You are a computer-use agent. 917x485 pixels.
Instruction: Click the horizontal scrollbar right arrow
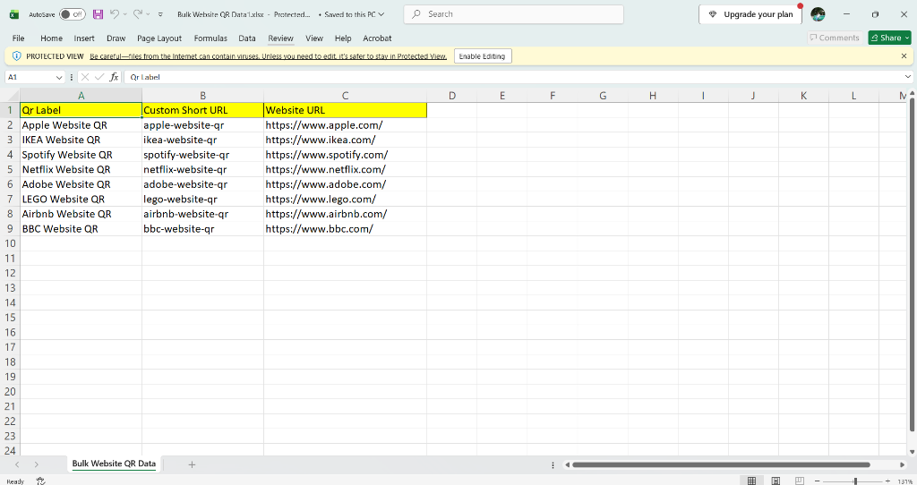[x=903, y=464]
